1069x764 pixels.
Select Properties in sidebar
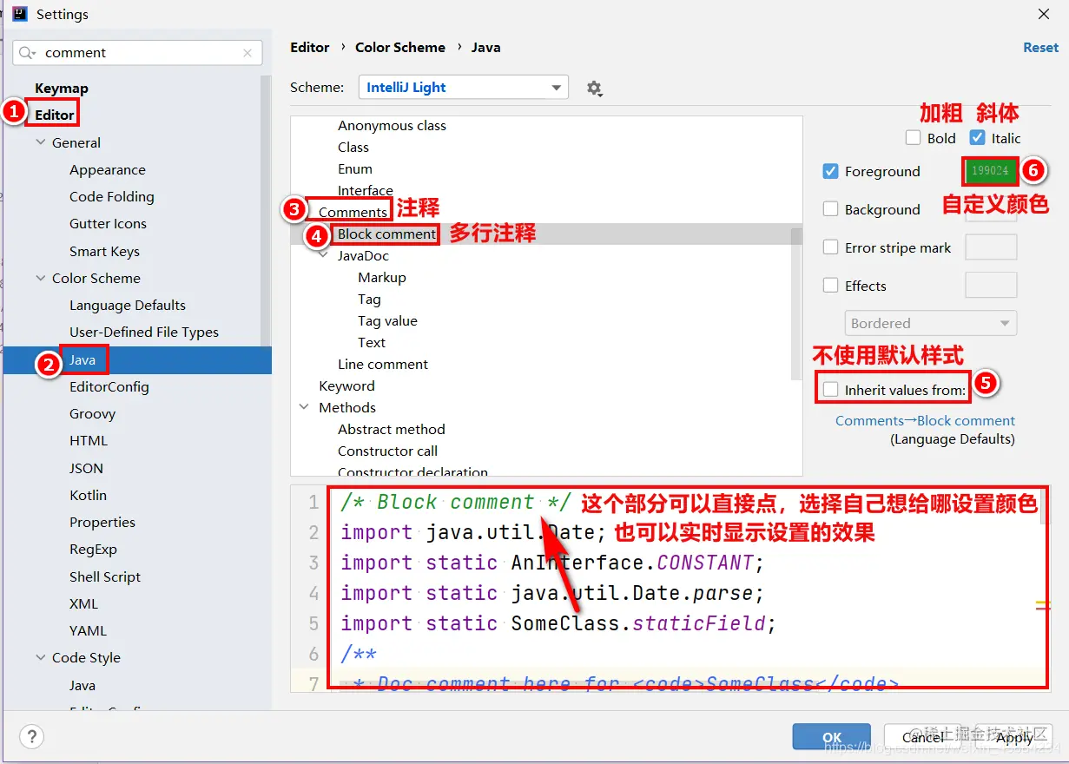(x=102, y=523)
